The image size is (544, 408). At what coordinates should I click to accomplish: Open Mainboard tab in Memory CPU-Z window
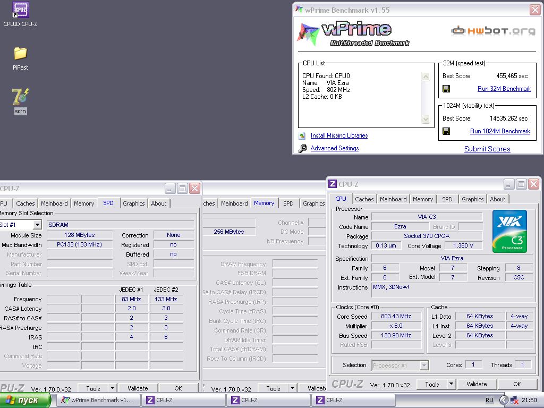point(234,203)
